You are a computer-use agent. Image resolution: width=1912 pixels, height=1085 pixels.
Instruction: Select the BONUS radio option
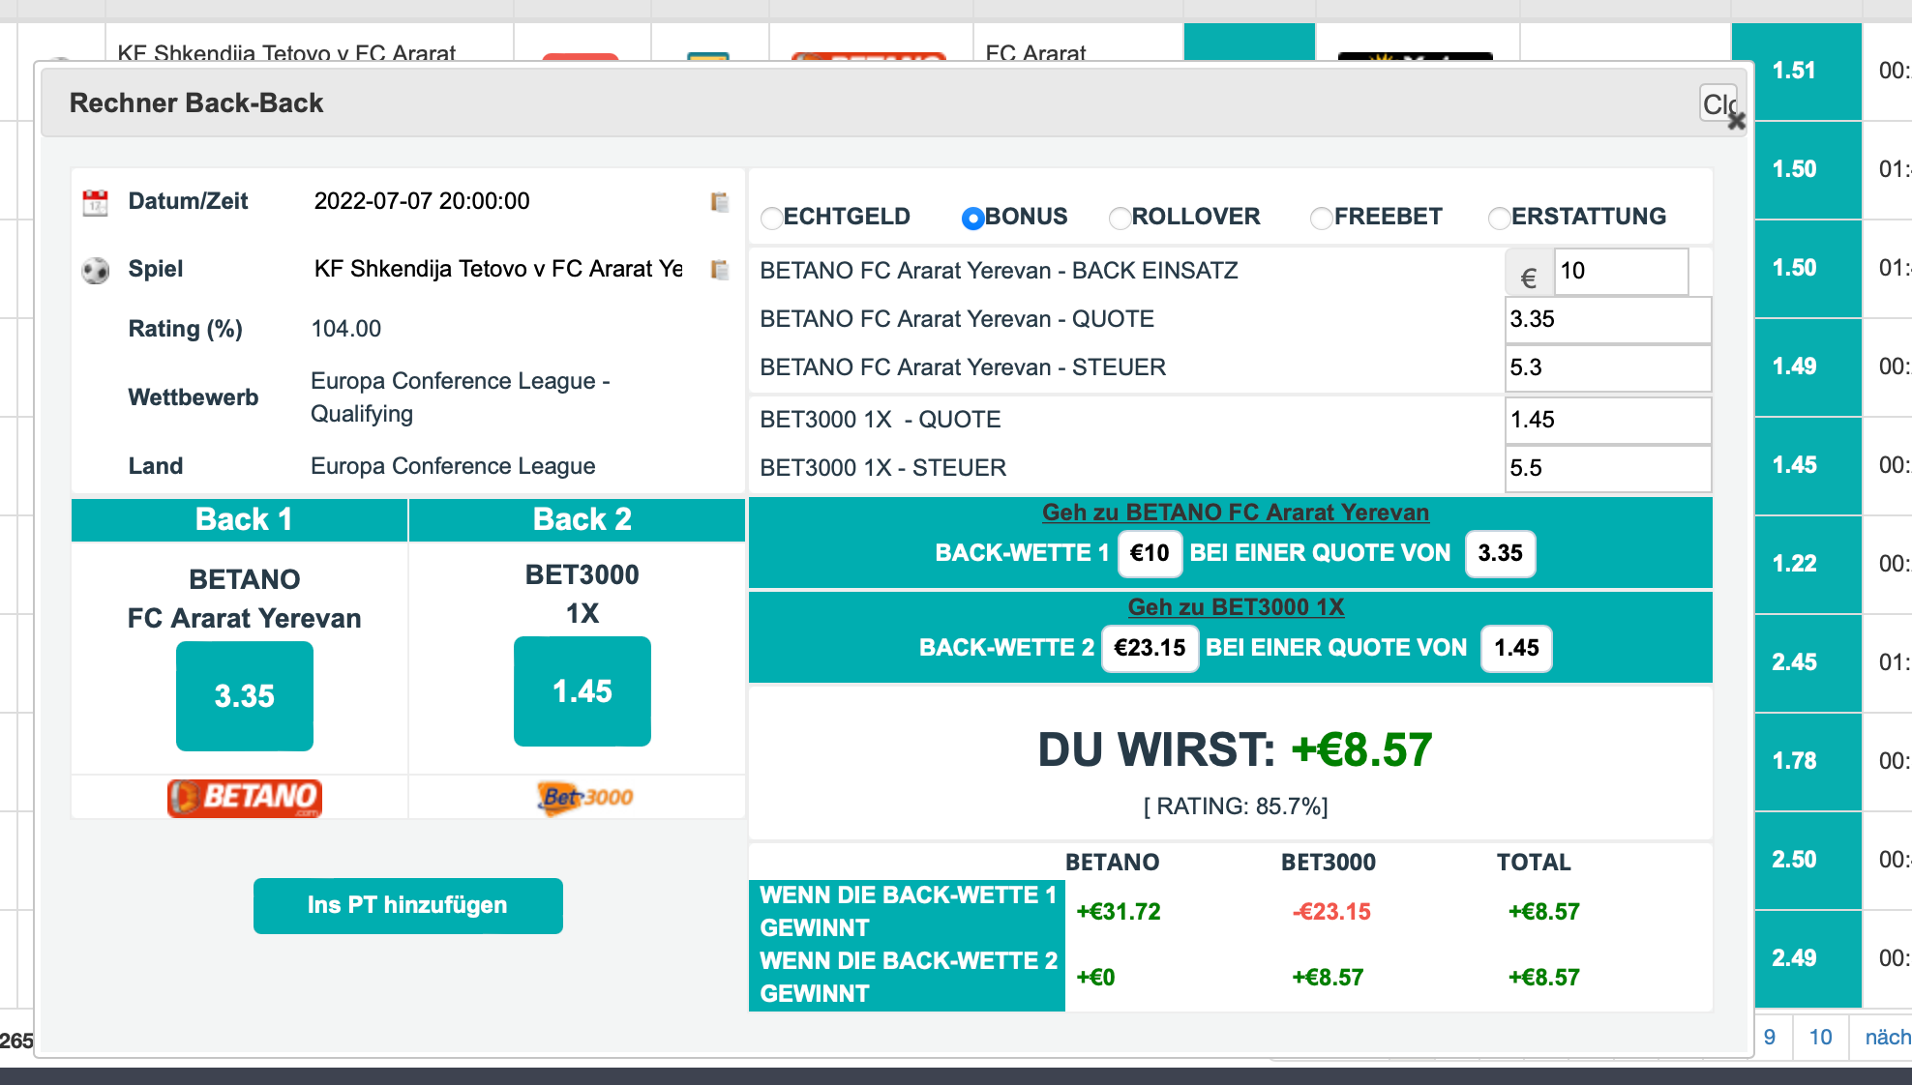point(972,218)
